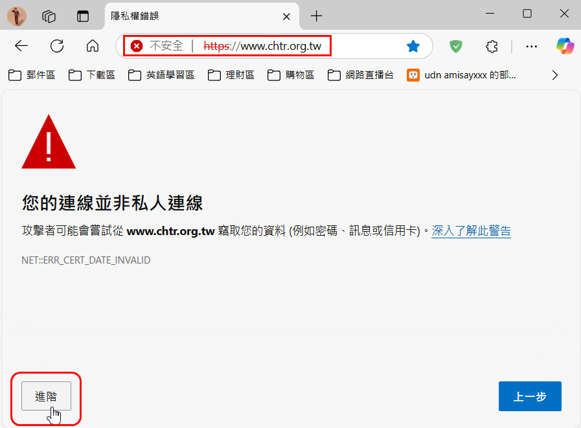This screenshot has height=428, width=581.
Task: Close the 隱私權錯誤 tab
Action: point(286,16)
